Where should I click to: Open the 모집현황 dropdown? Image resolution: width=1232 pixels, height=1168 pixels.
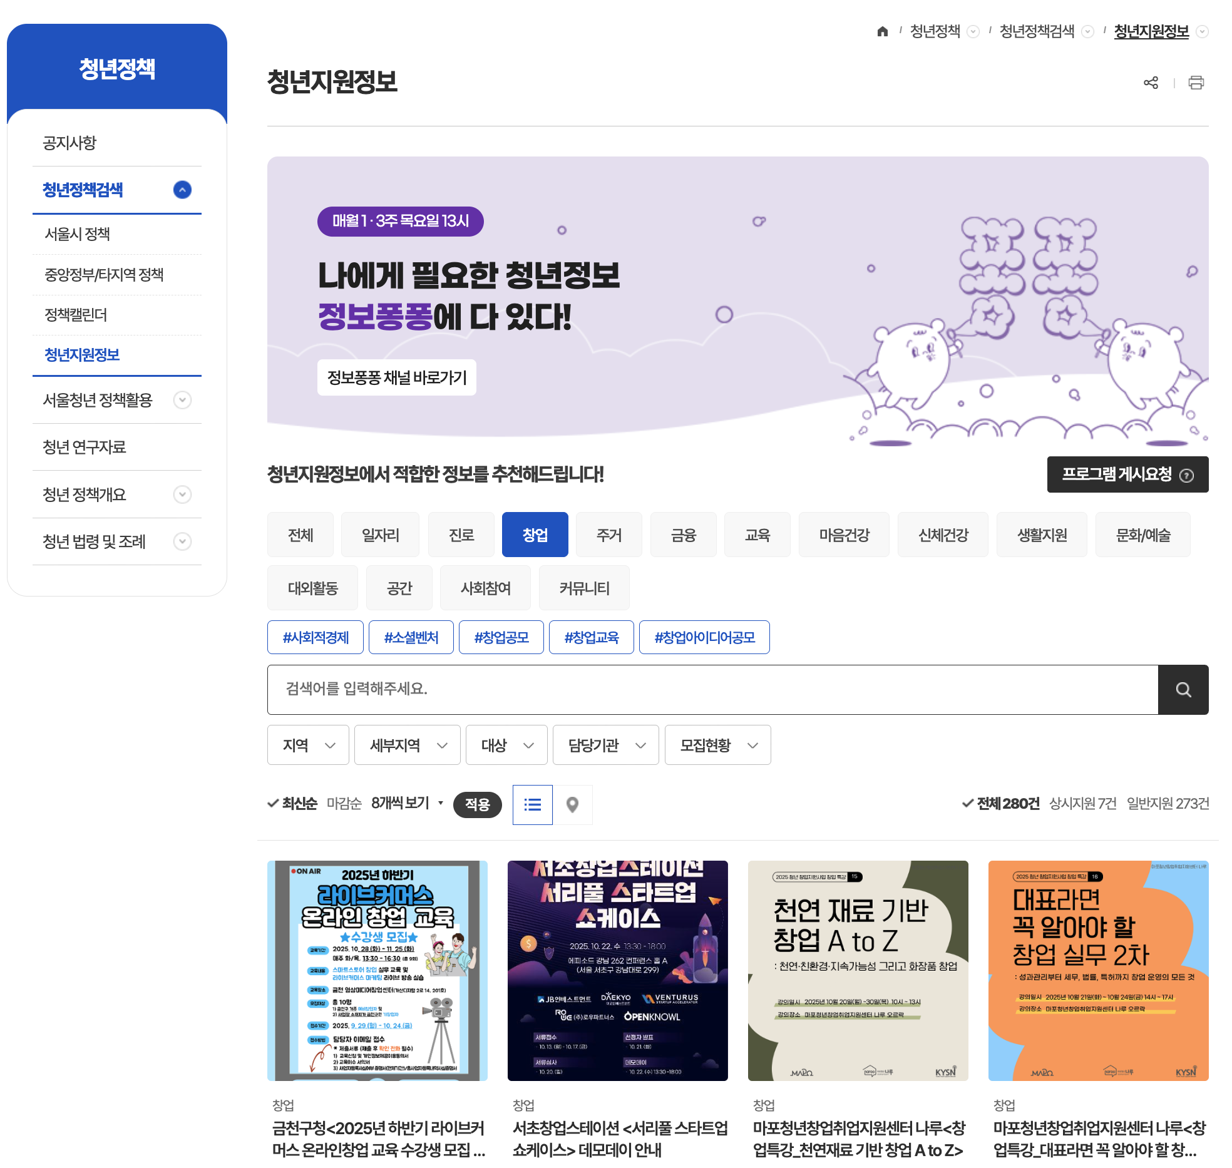[717, 745]
